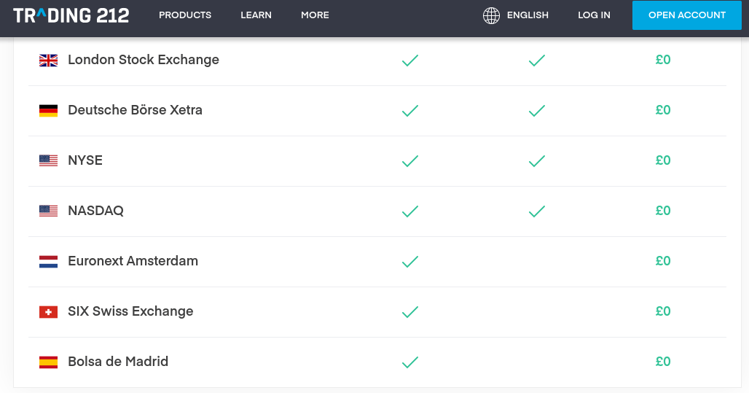
Task: Click the checkmark in Bolsa de Madrid row
Action: [x=410, y=362]
